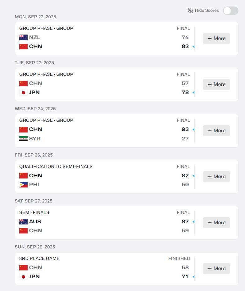Click the 87 score for Australia
The image size is (245, 291).
[x=185, y=221]
